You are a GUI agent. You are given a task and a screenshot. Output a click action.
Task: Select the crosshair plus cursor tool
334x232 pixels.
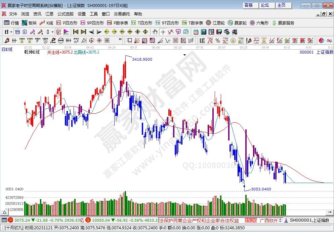tap(163, 32)
